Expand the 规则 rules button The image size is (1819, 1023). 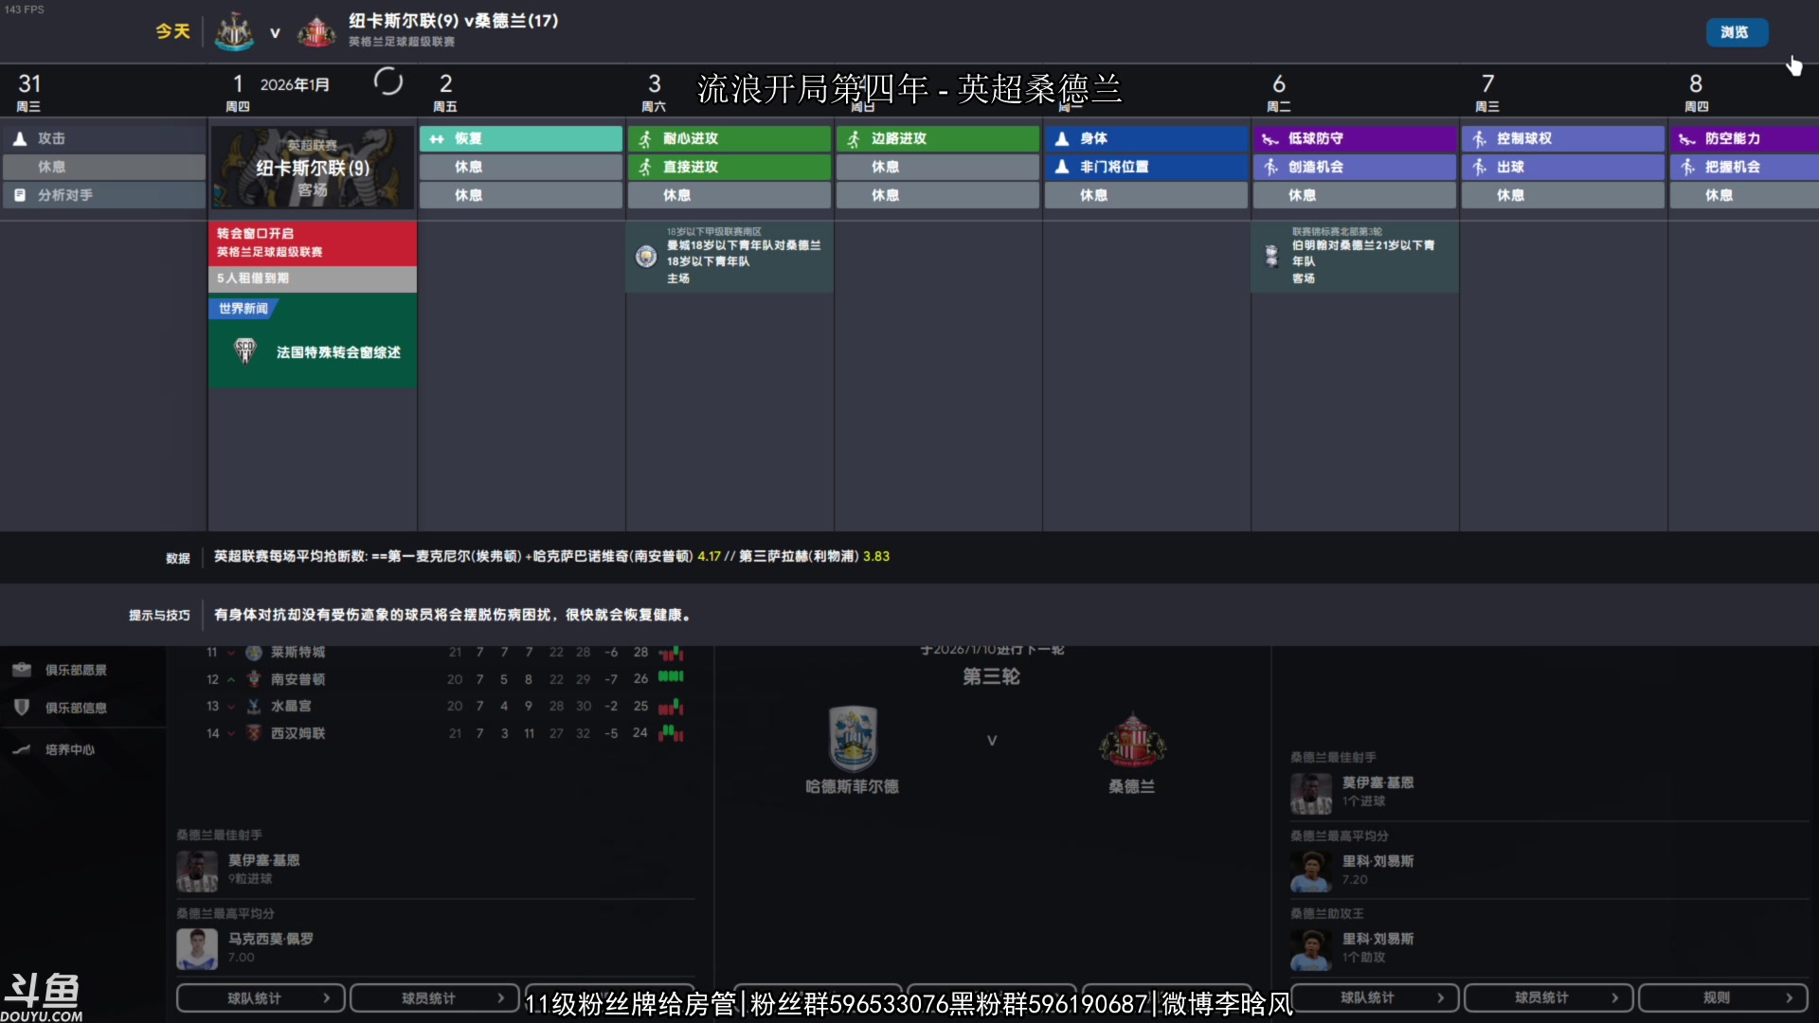click(1722, 998)
